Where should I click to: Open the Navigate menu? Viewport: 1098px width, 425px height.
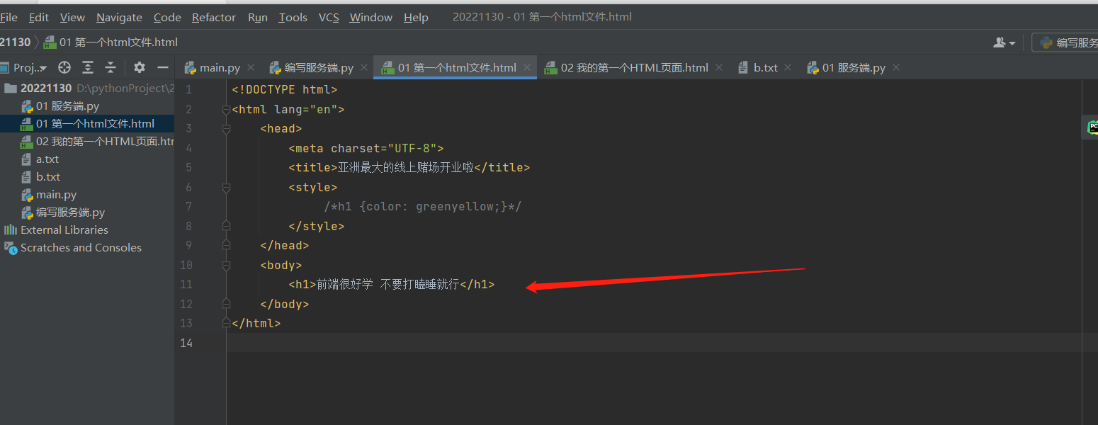(x=119, y=17)
